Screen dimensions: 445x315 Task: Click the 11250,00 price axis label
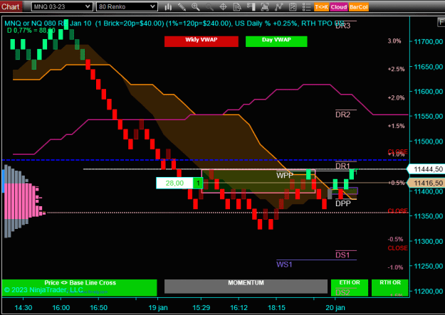click(428, 266)
